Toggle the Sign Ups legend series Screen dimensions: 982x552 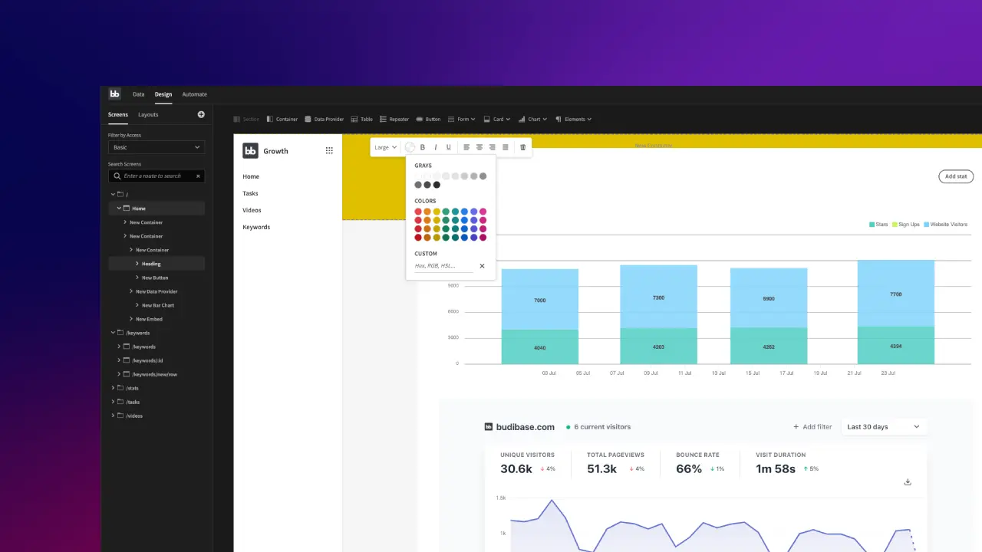[906, 225]
